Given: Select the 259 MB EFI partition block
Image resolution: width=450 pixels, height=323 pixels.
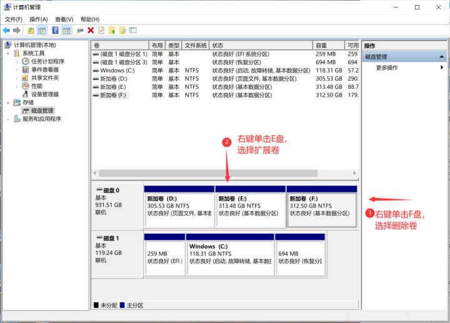Looking at the screenshot, I should click(165, 255).
